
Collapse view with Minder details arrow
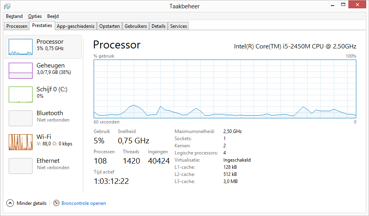pos(10,203)
